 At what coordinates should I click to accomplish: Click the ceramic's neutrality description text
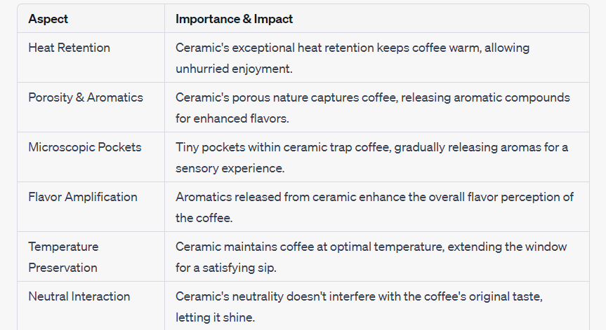359,307
